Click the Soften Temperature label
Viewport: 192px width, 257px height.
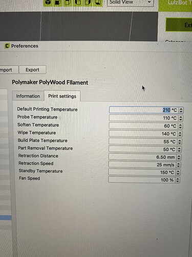(38, 125)
